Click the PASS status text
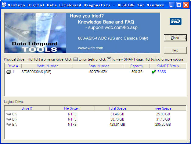The image size is (191, 144). (162, 72)
